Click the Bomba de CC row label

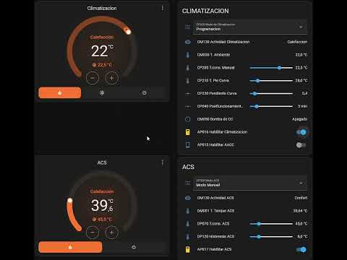[x=215, y=119]
